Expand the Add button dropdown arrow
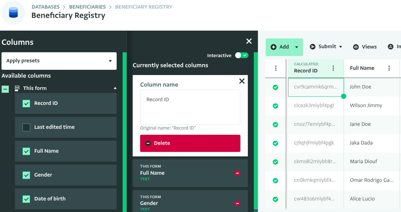401x212 pixels. tap(297, 47)
